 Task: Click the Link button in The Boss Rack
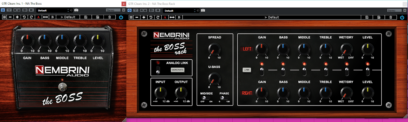tap(247, 70)
